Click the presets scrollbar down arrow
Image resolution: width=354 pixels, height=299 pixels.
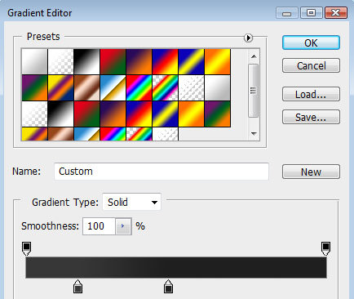click(254, 133)
